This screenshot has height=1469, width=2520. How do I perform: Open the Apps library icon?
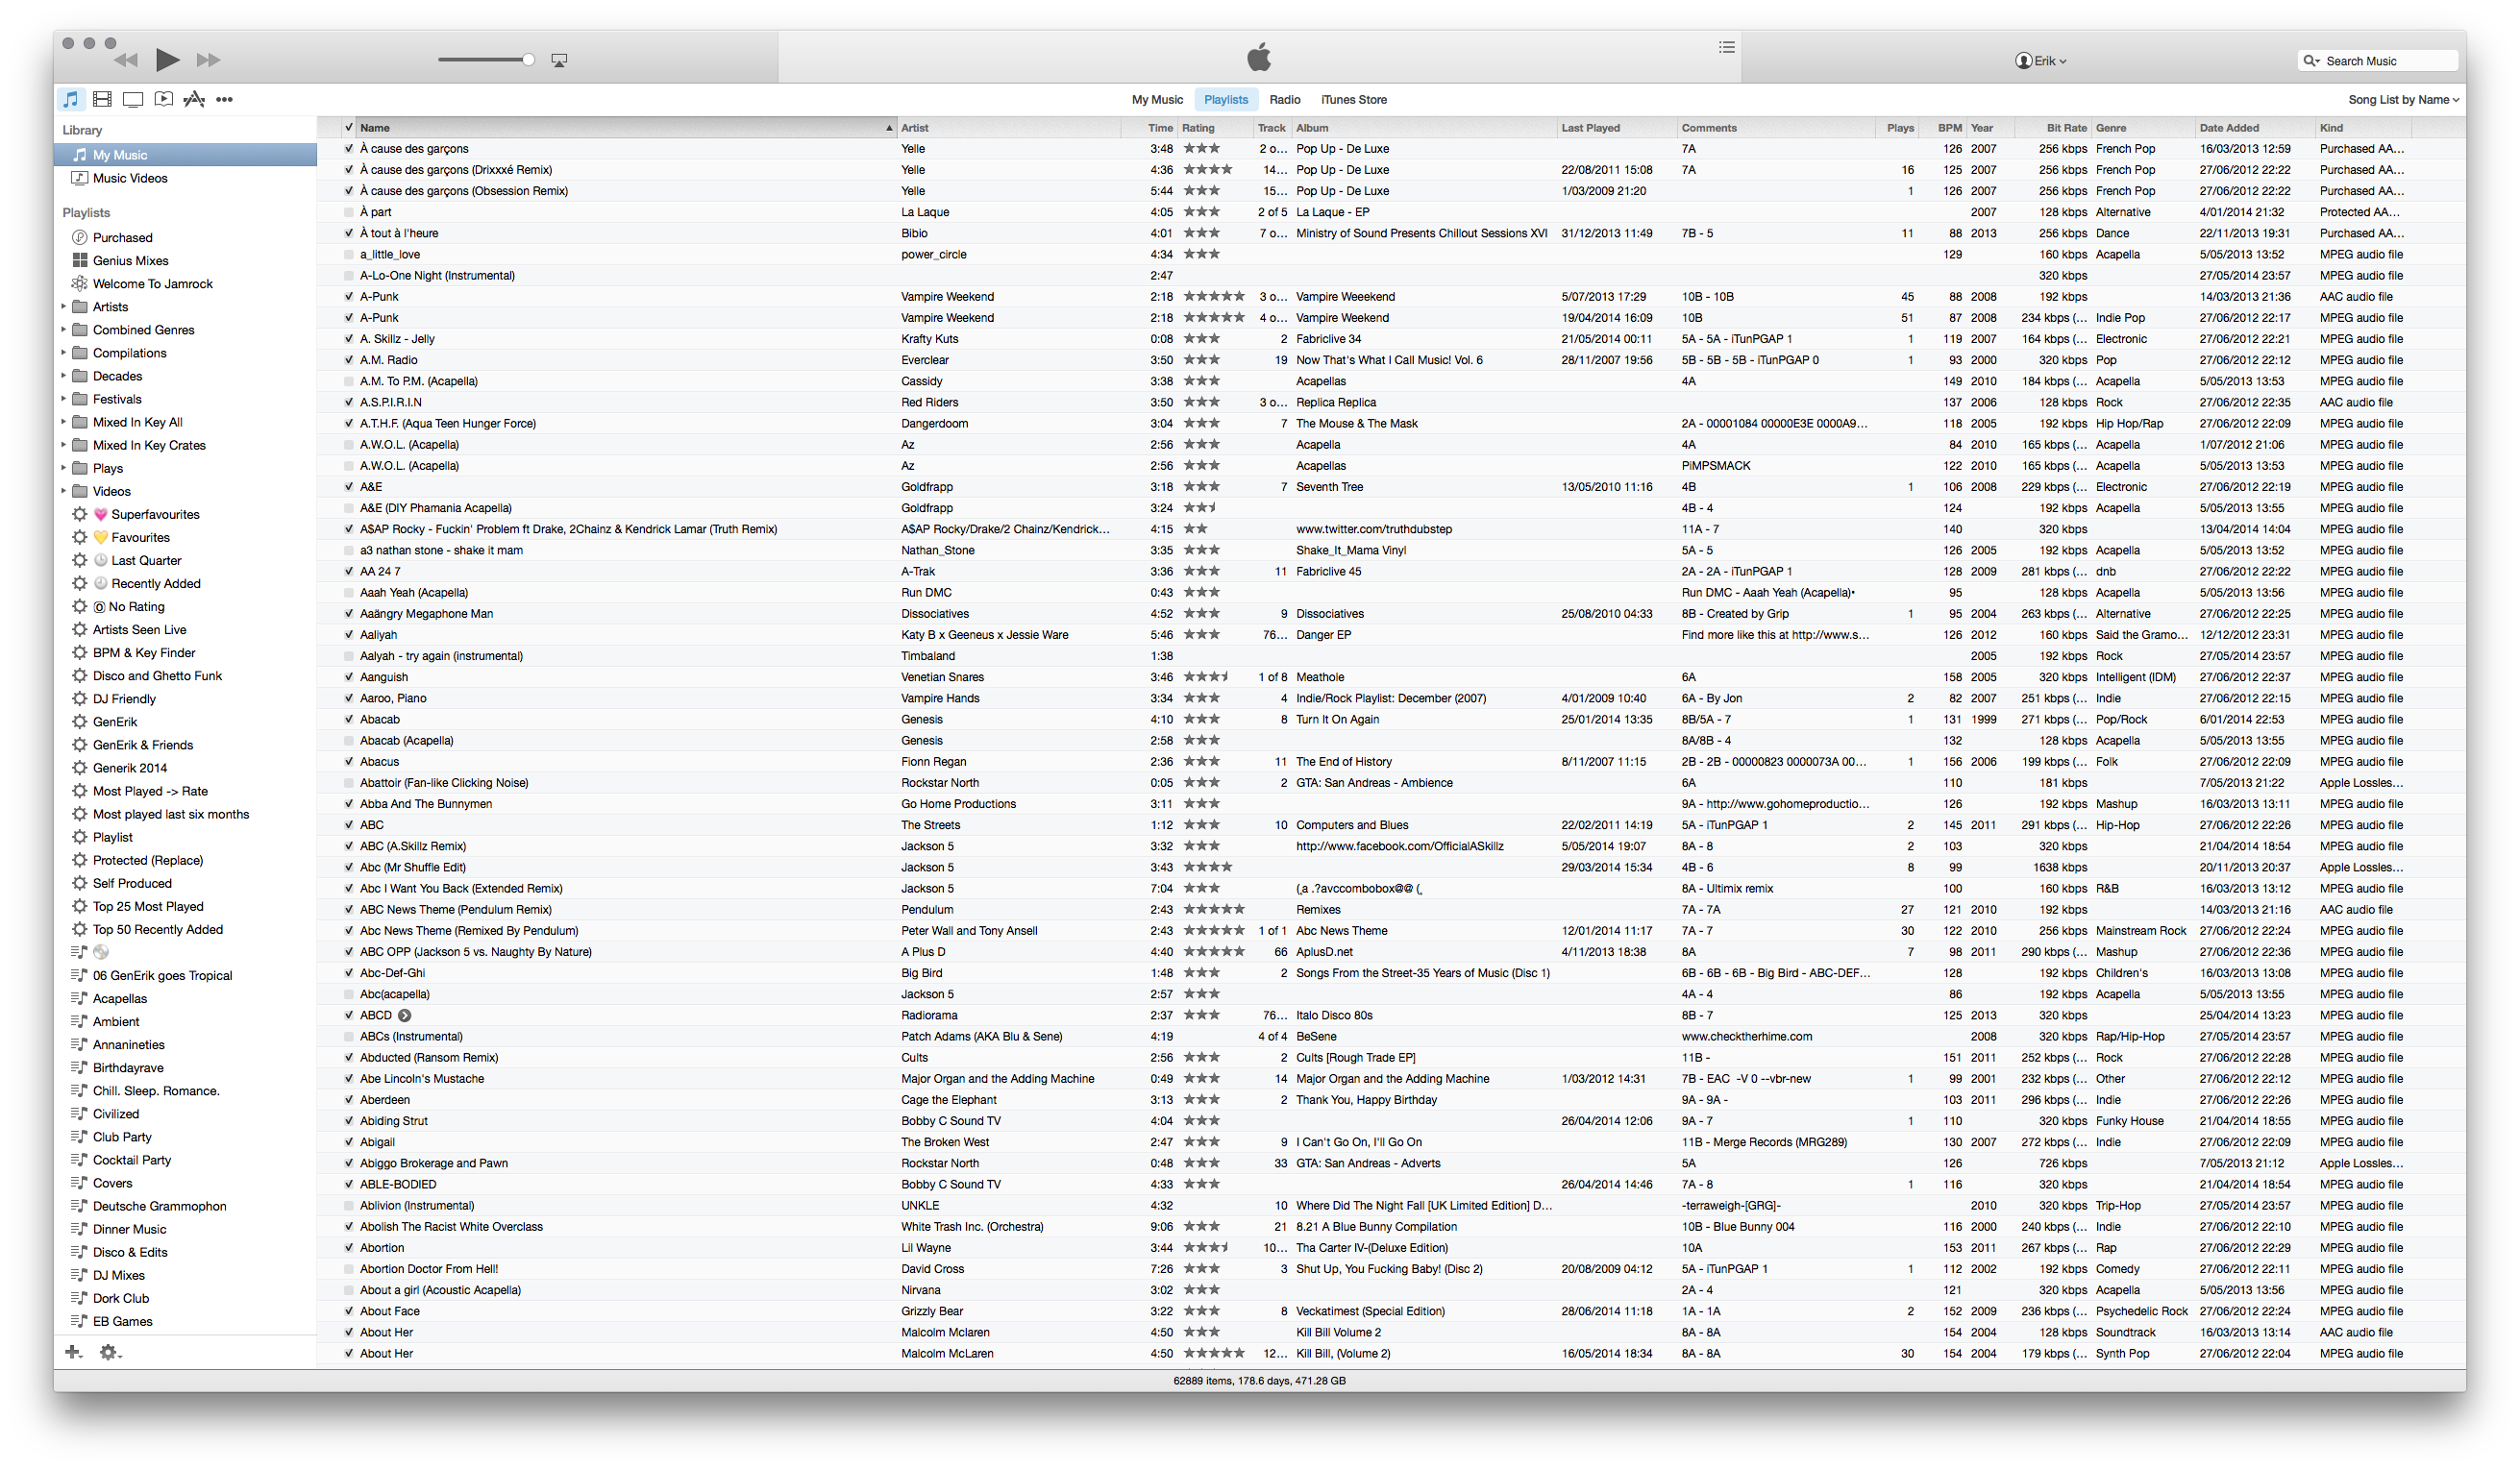tap(194, 99)
